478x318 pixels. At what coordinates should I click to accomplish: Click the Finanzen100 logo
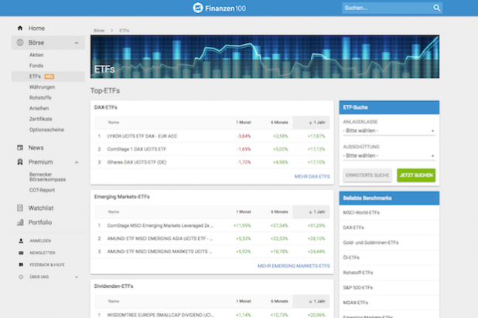pyautogui.click(x=219, y=8)
